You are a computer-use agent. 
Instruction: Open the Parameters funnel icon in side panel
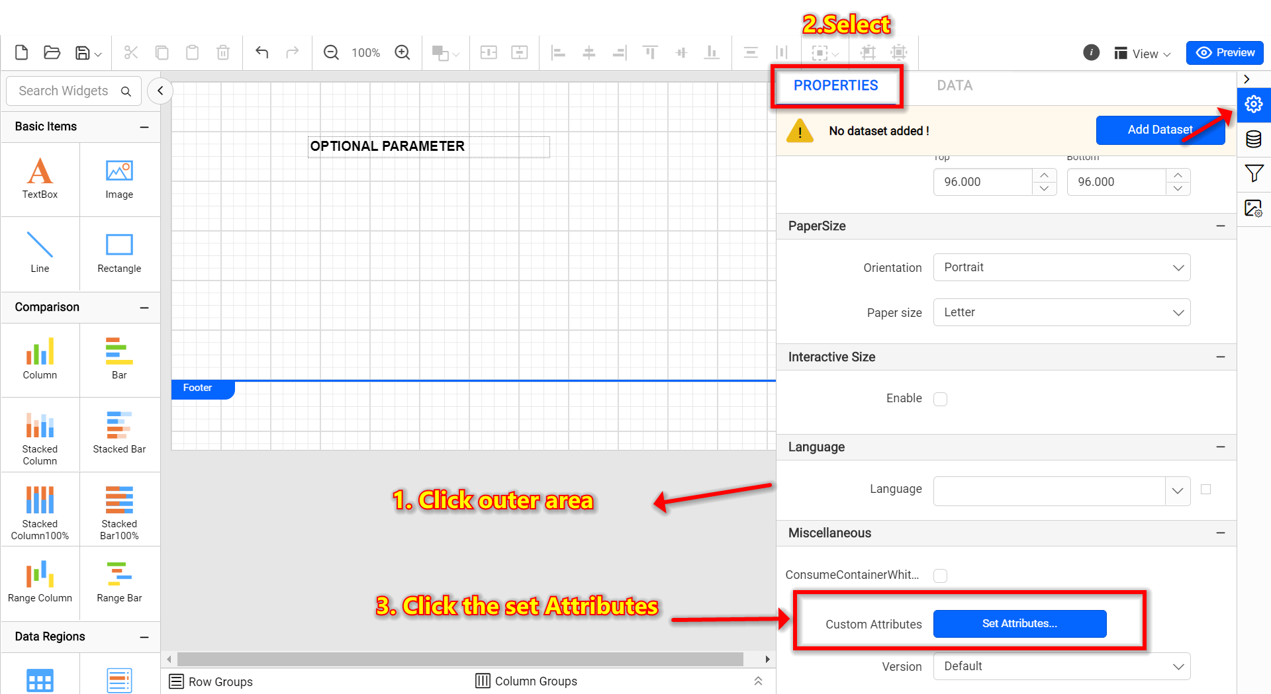(x=1254, y=173)
